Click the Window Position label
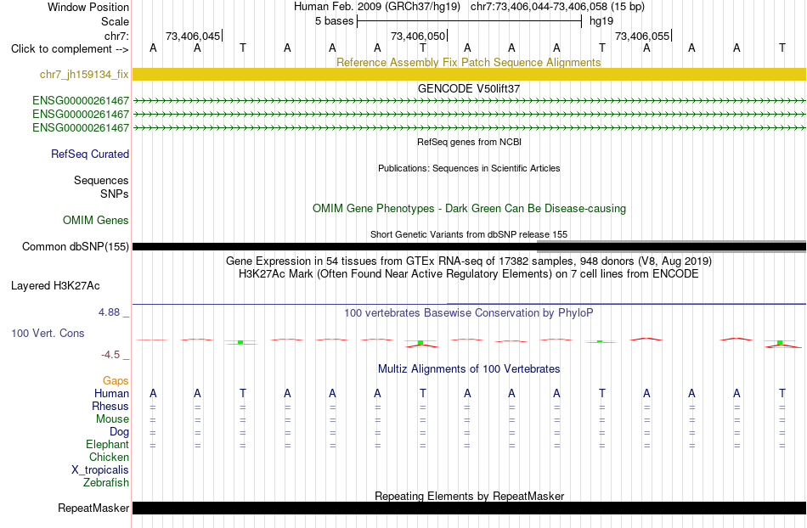Image resolution: width=807 pixels, height=528 pixels. pos(88,7)
